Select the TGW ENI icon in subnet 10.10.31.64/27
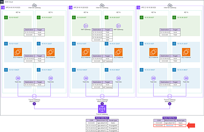 154,78
